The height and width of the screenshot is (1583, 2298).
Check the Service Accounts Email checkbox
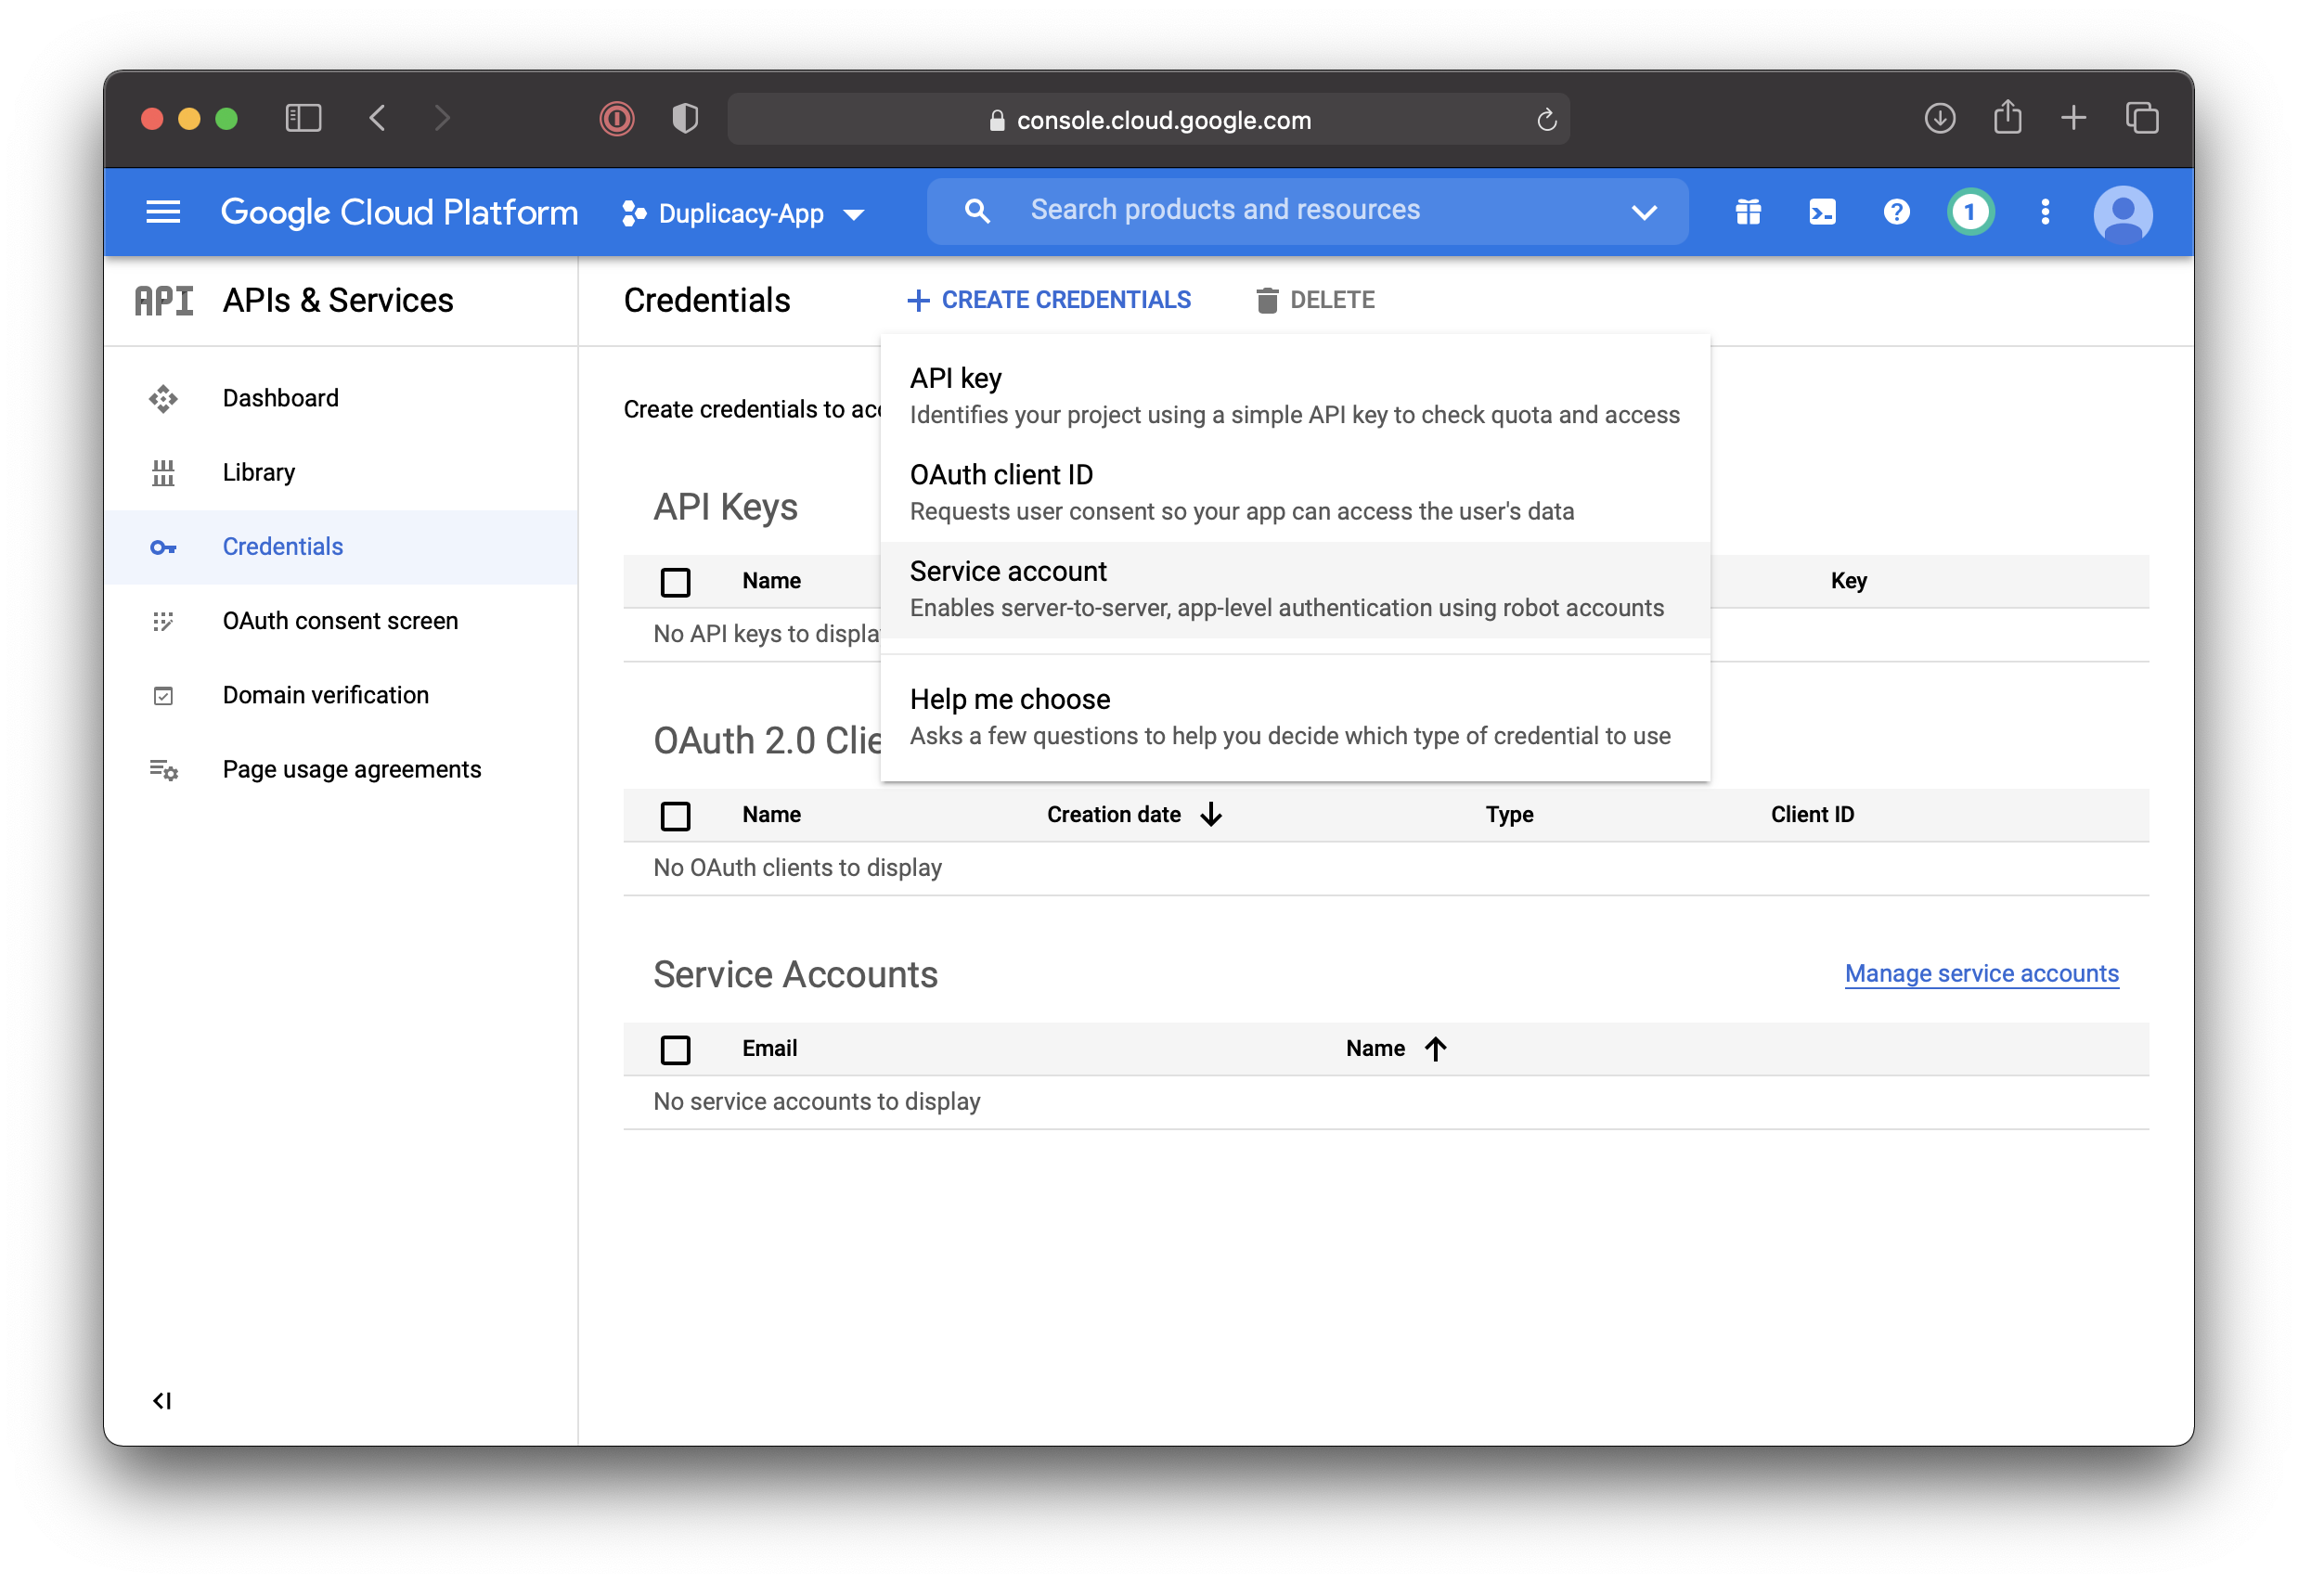[676, 1049]
